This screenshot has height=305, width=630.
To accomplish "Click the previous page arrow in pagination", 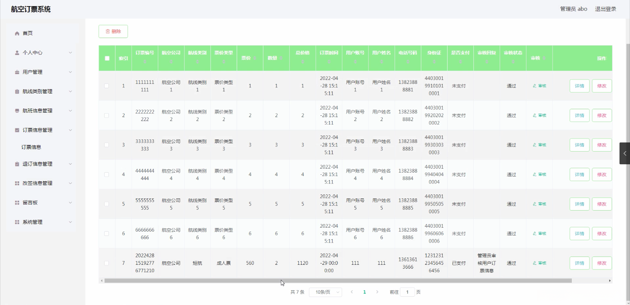I will [x=352, y=292].
